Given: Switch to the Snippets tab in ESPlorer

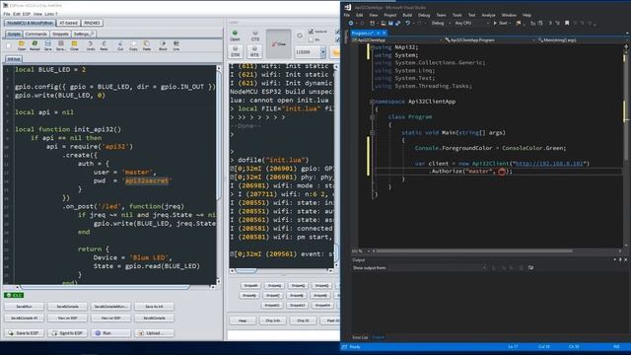Looking at the screenshot, I should [x=60, y=35].
